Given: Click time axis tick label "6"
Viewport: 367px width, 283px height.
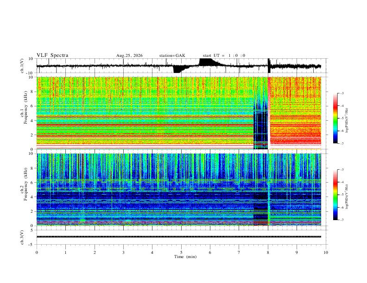Looking at the screenshot, I should click(x=210, y=252).
